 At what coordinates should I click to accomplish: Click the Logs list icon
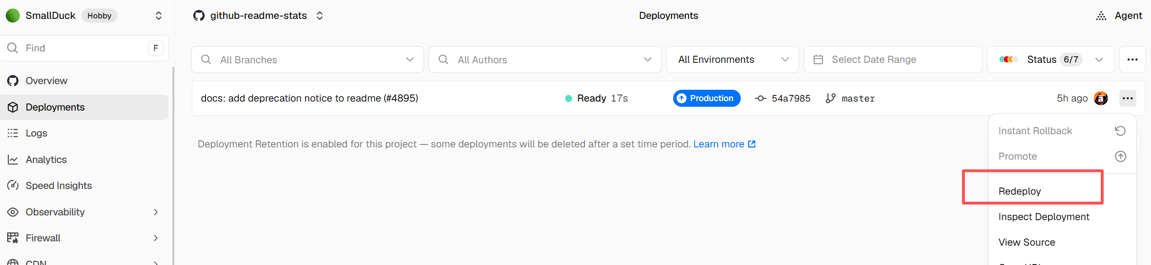click(13, 133)
